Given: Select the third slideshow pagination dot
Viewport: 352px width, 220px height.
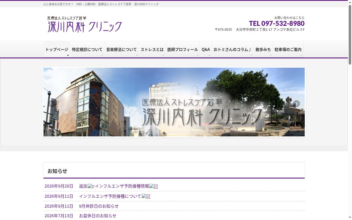Looking at the screenshot, I should coord(174,133).
